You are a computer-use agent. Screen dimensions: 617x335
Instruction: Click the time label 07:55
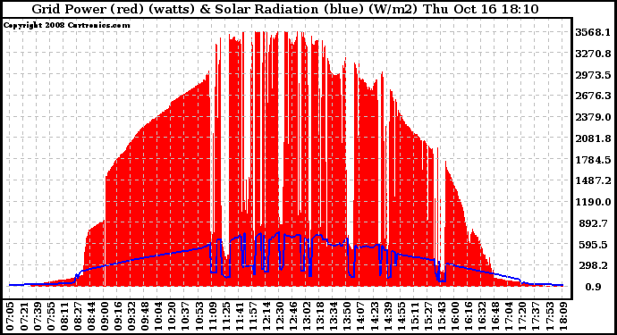click(x=51, y=316)
